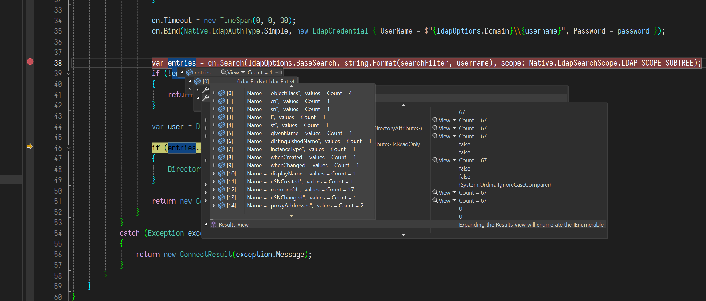Select the {System.OrdinalIgnoreCaseComparer} value
Viewport: 706px width, 301px height.
tap(505, 185)
